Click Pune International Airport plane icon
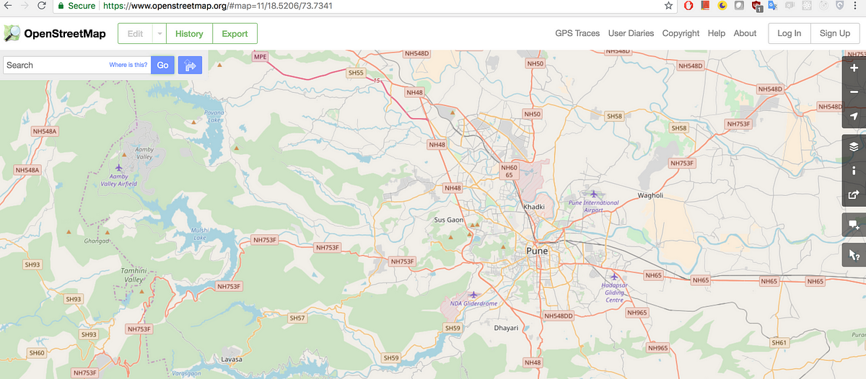Viewport: 866px width, 379px height. click(x=594, y=194)
